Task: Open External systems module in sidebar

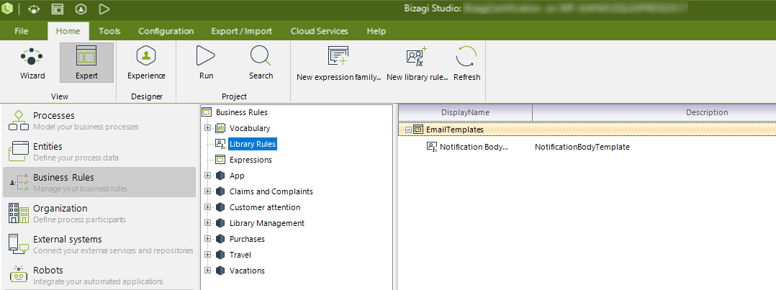Action: click(99, 245)
